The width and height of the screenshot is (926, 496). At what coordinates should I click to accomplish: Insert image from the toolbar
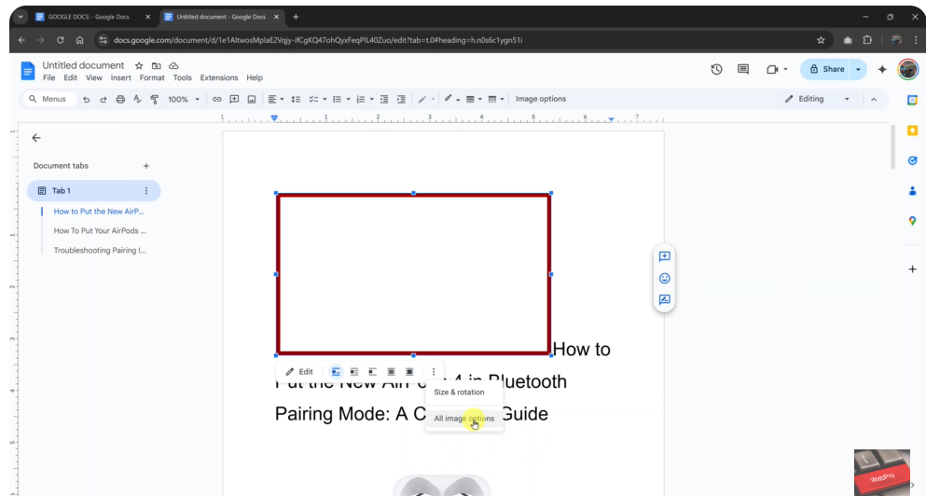click(252, 99)
